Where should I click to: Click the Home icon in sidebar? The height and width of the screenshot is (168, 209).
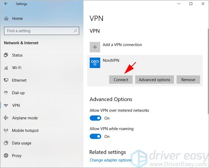[6, 19]
